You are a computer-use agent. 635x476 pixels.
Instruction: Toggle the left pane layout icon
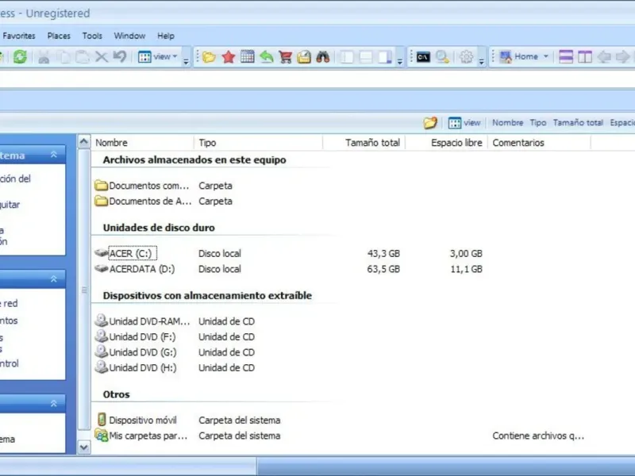click(x=347, y=57)
